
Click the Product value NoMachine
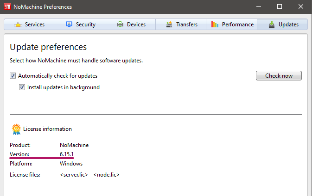tap(74, 145)
